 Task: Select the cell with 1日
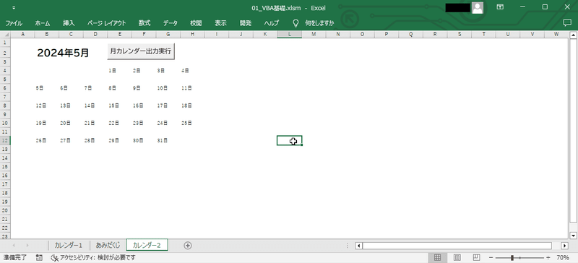point(119,71)
